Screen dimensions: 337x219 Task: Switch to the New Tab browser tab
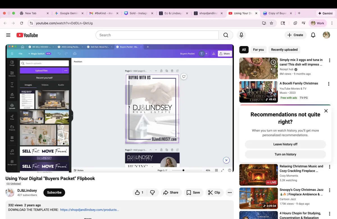pyautogui.click(x=34, y=13)
